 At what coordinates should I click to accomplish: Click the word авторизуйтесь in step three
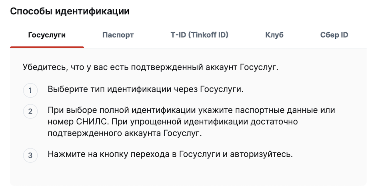pyautogui.click(x=261, y=154)
